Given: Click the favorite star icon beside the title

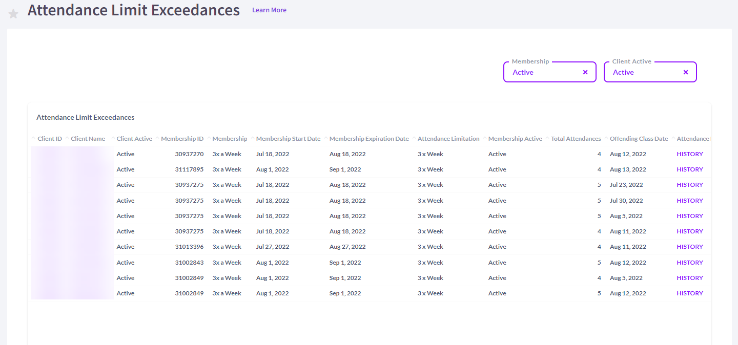Looking at the screenshot, I should 13,14.
